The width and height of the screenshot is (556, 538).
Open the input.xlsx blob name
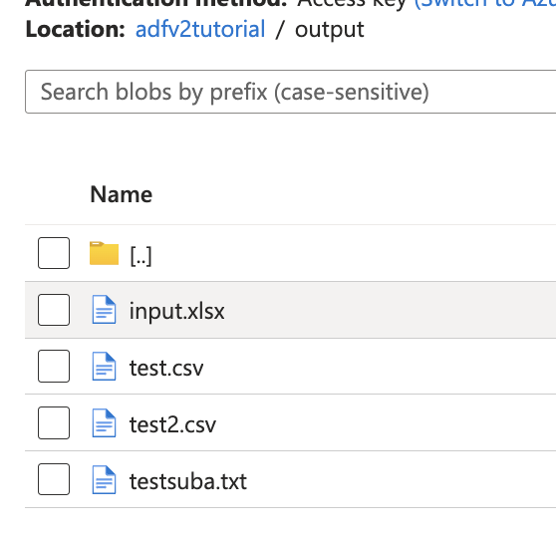(176, 311)
